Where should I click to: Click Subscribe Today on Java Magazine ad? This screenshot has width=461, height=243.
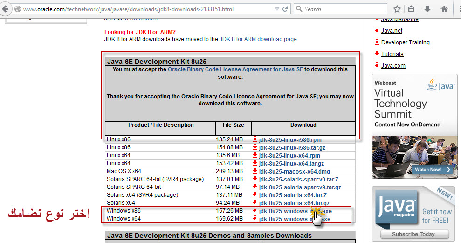pyautogui.click(x=414, y=234)
